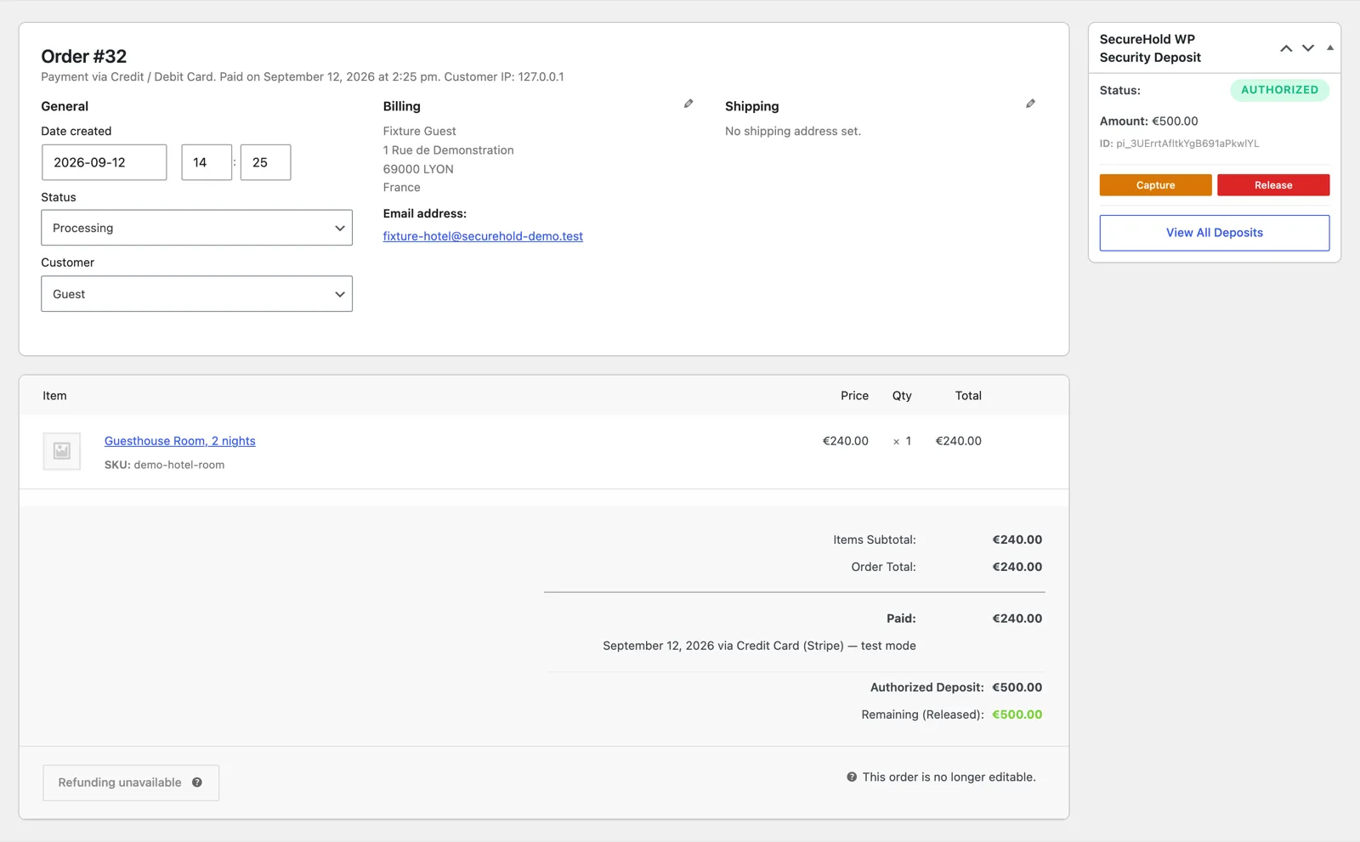Click the 69000 LYON billing line

coord(418,169)
